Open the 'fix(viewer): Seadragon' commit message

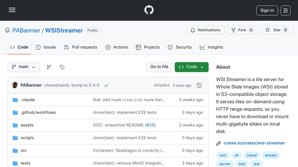tap(129, 151)
